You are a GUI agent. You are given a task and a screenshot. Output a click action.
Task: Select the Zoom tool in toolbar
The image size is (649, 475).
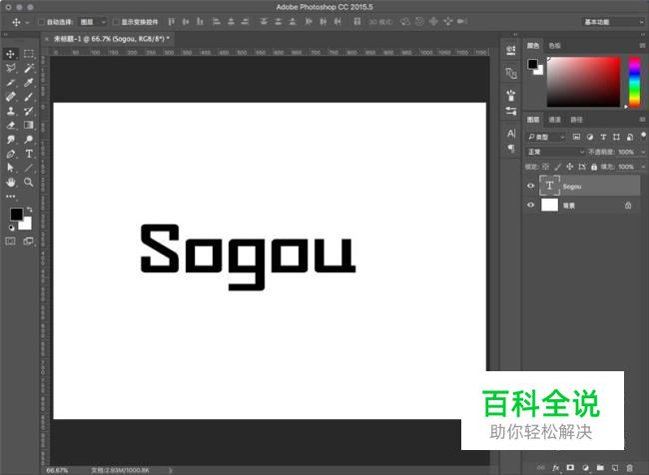click(29, 183)
